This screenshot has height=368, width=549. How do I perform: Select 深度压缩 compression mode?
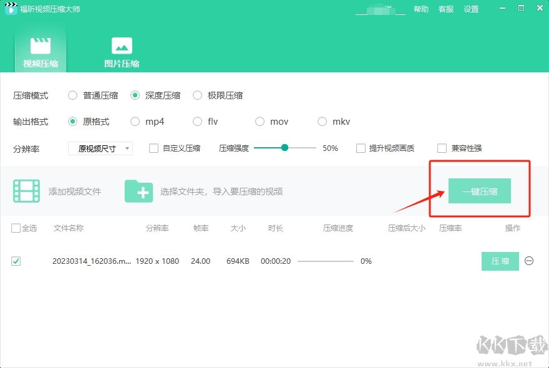point(135,95)
